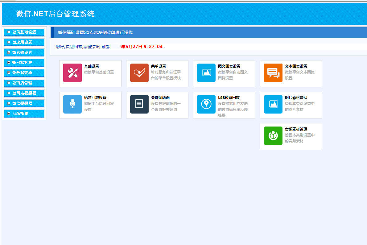Select the 微信基础设置 sidebar menu
367x245 pixels.
tap(24, 32)
